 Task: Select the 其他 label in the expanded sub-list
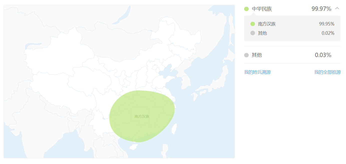coord(262,33)
